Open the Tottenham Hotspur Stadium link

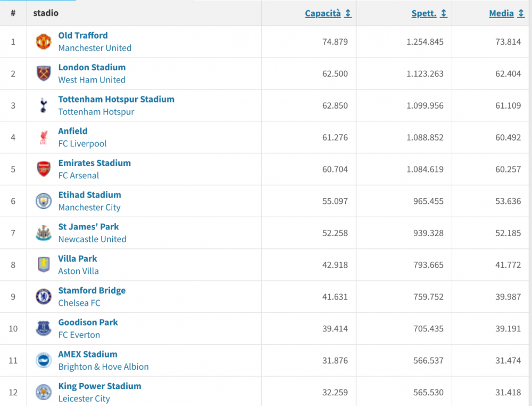point(117,99)
